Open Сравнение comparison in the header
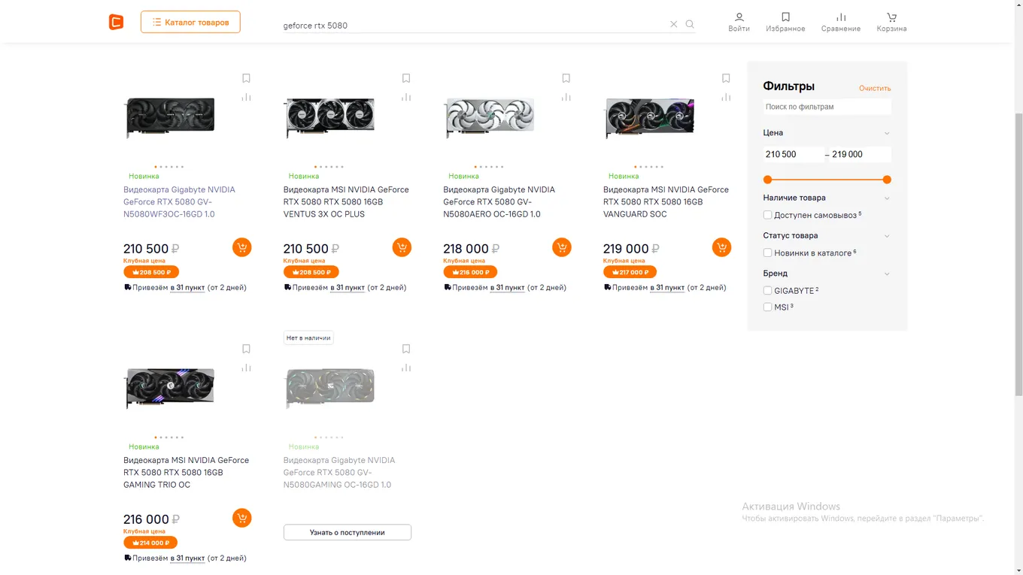 [x=841, y=22]
